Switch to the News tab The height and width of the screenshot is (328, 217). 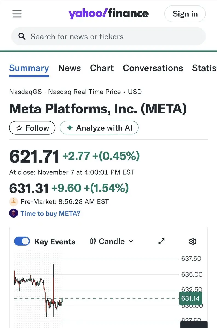pos(70,68)
